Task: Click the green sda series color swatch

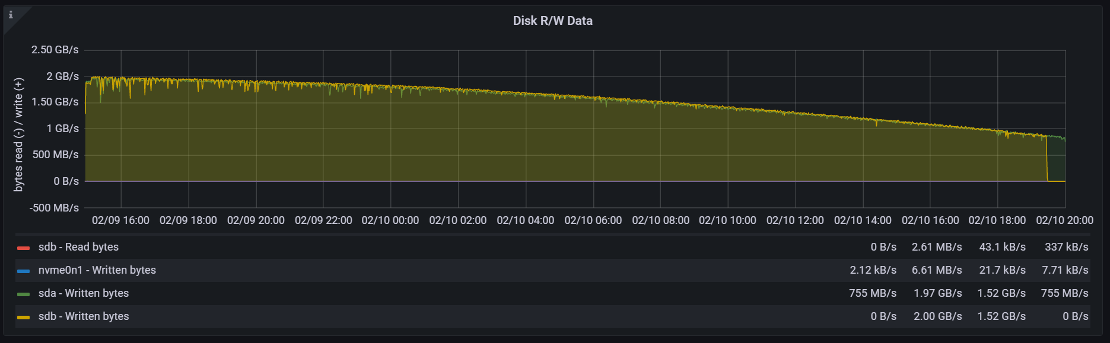Action: coord(24,294)
